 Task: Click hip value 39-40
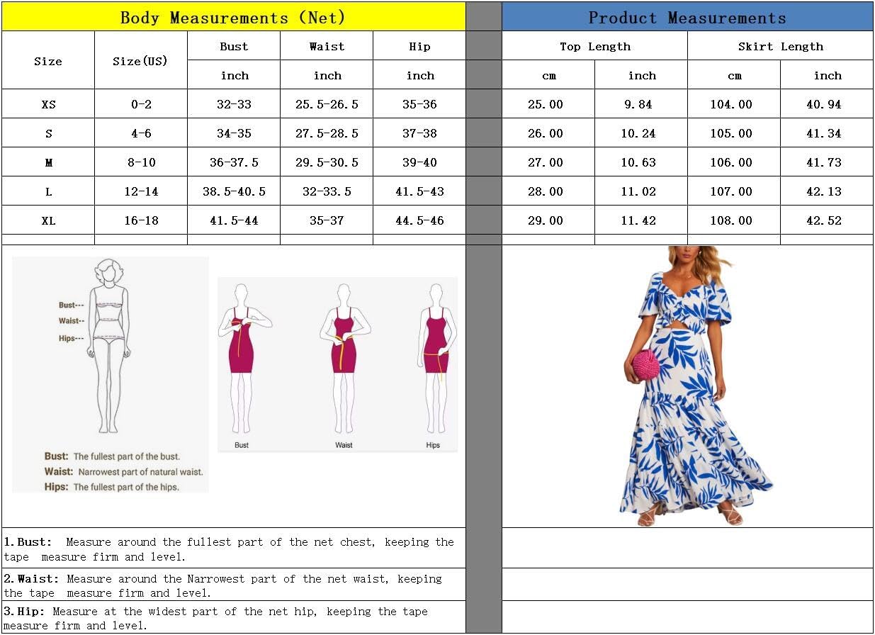coord(419,162)
